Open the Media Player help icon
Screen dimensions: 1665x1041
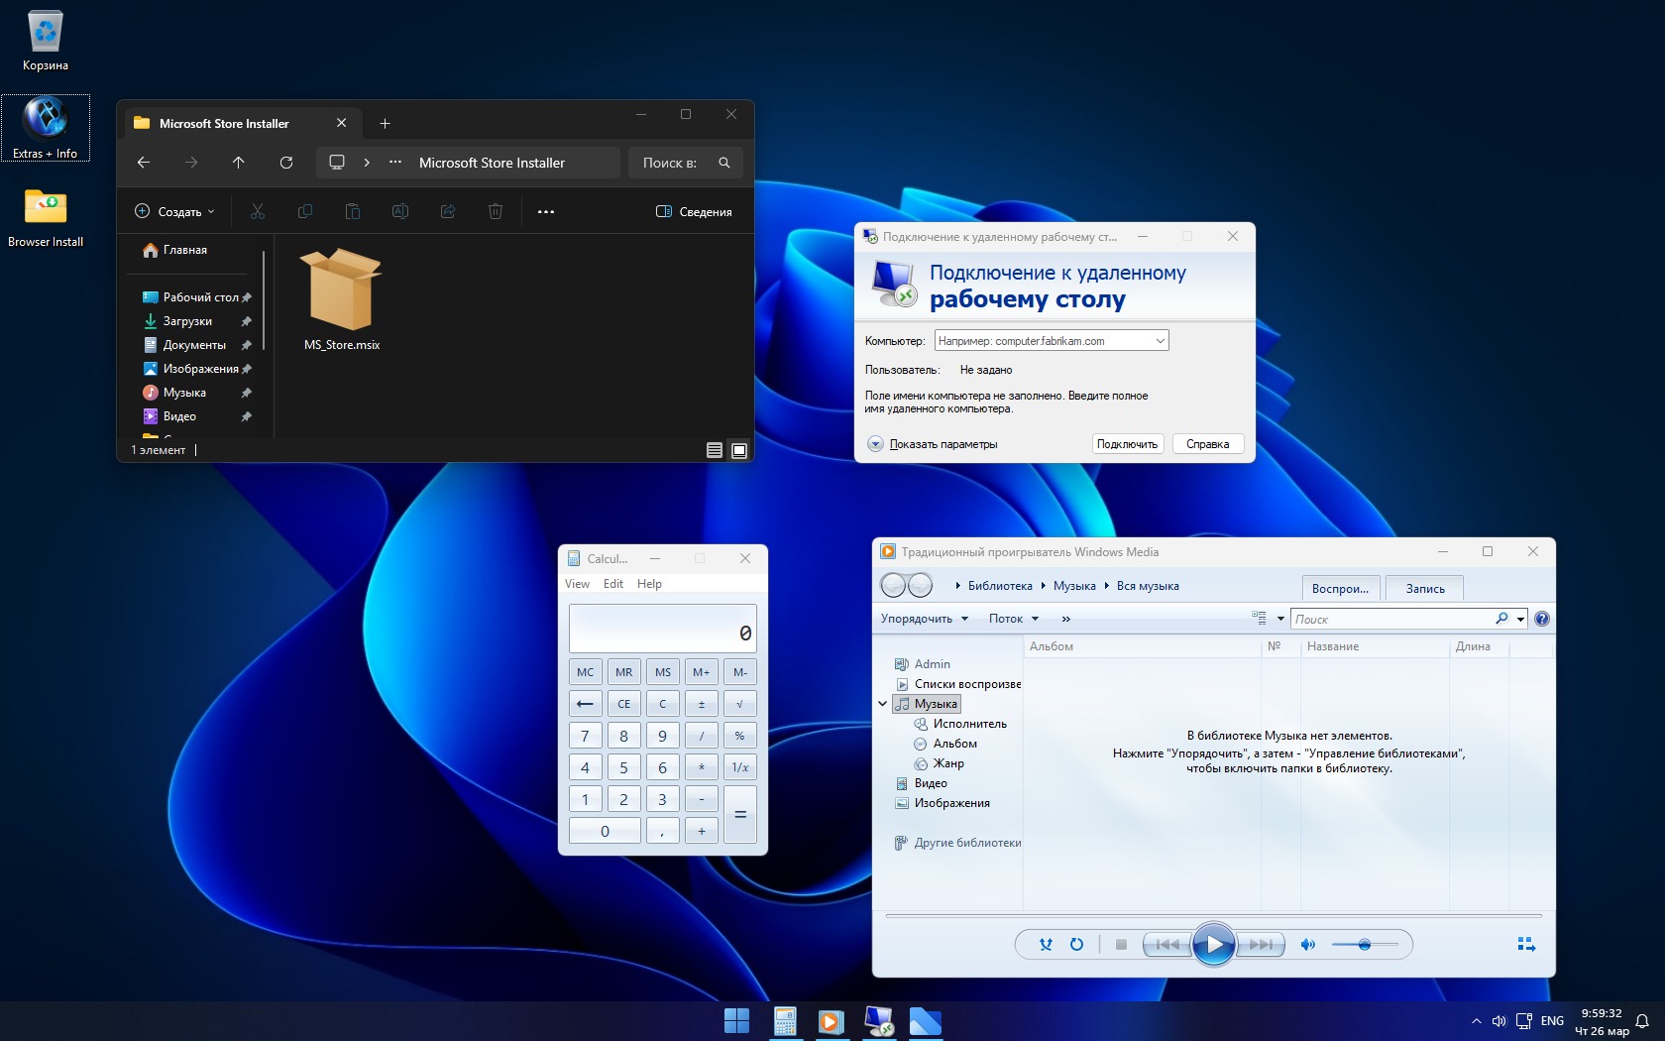(1541, 619)
